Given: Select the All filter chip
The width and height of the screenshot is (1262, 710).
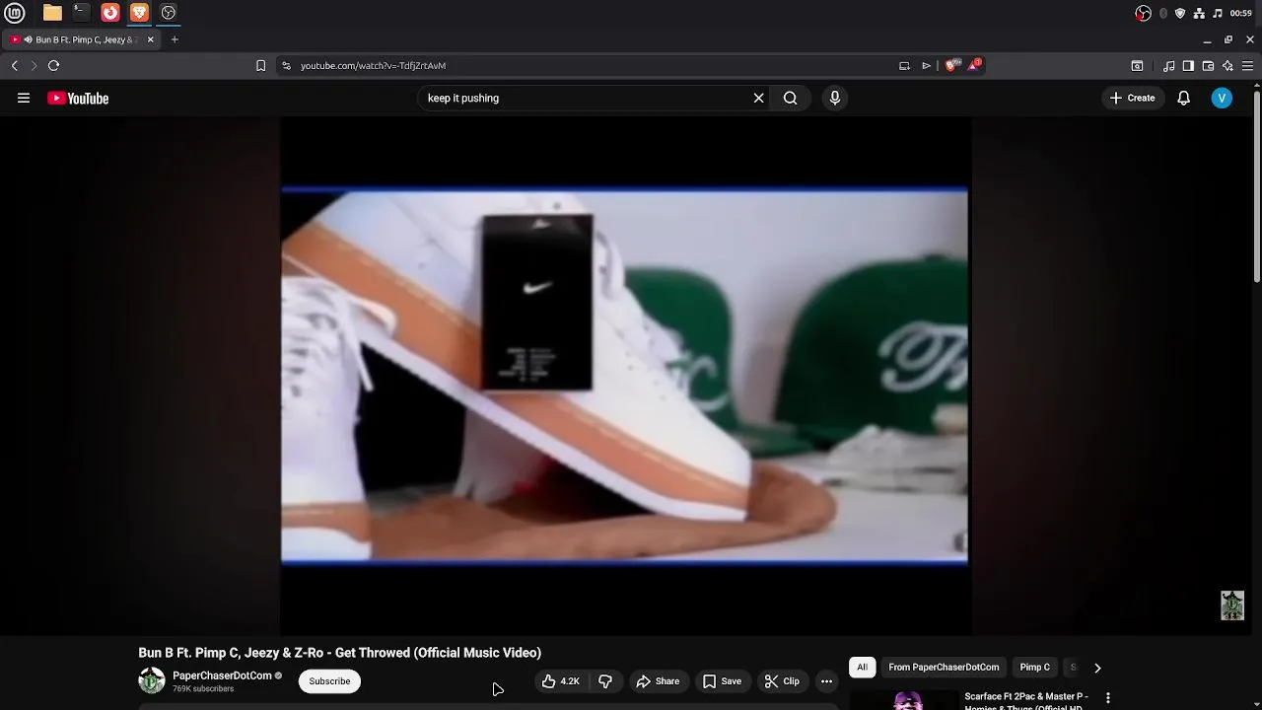Looking at the screenshot, I should point(862,668).
